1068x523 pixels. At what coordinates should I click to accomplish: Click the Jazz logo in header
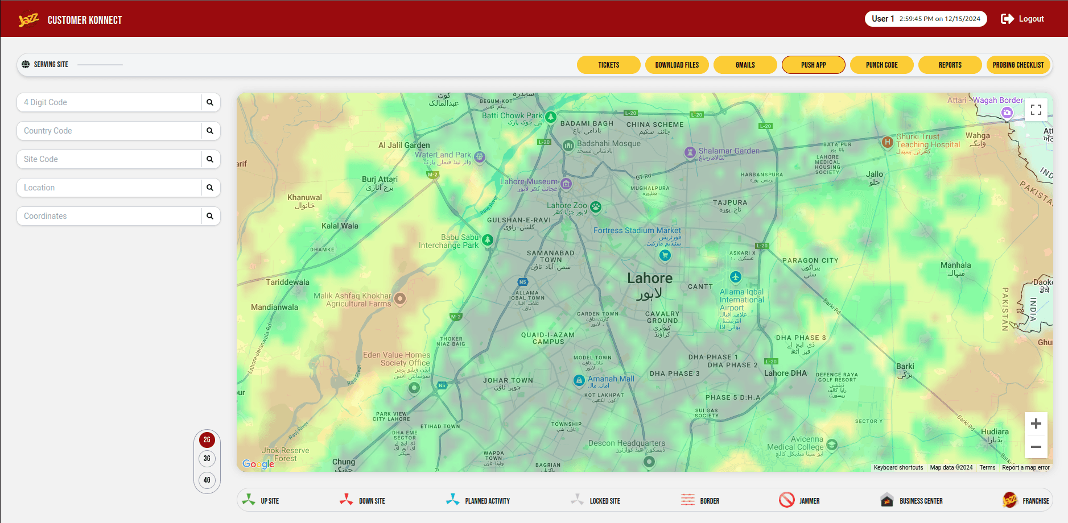28,19
